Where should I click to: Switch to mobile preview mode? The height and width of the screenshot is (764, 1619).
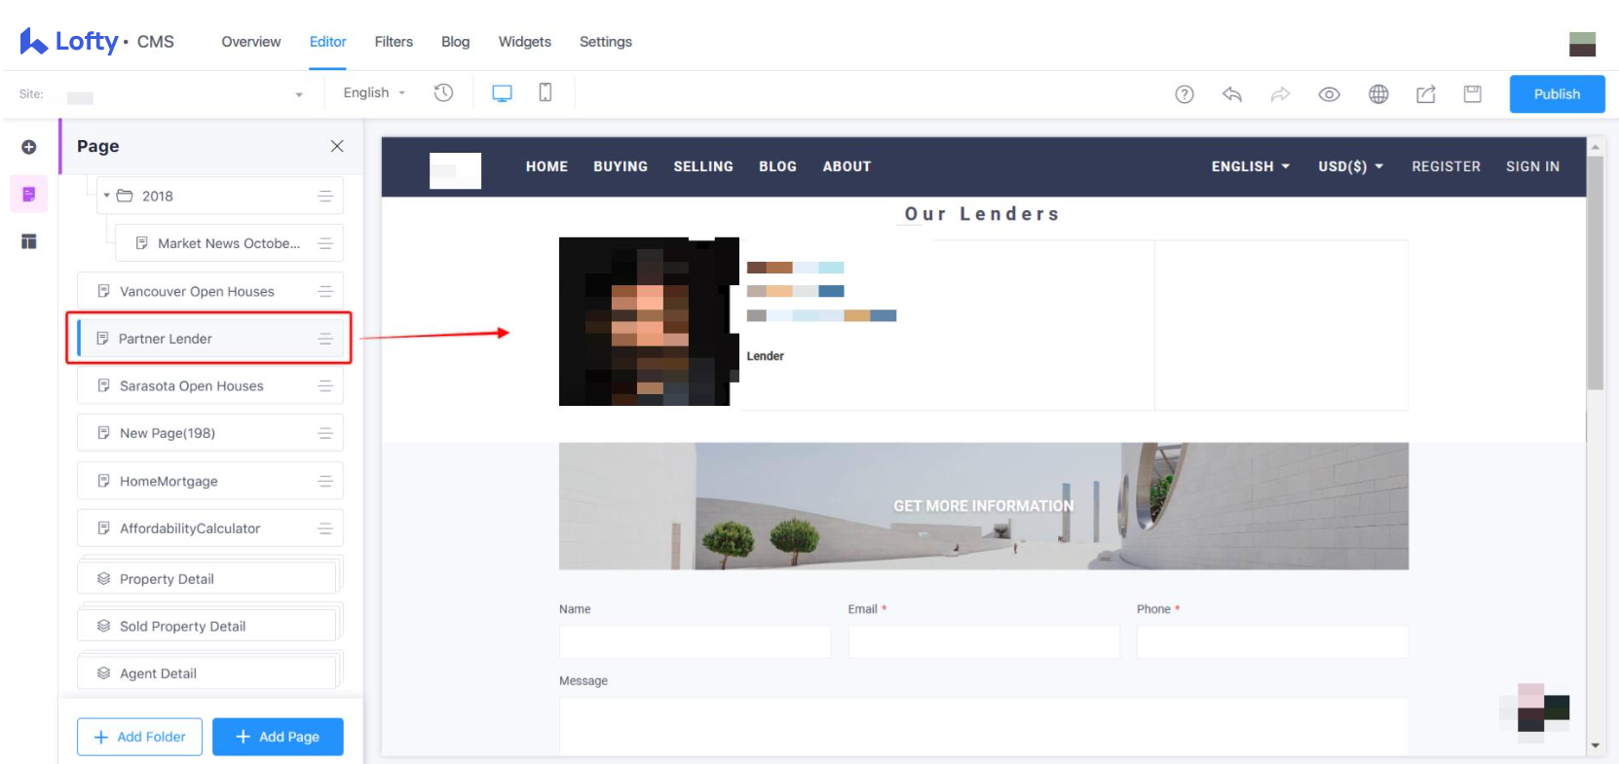pos(546,92)
